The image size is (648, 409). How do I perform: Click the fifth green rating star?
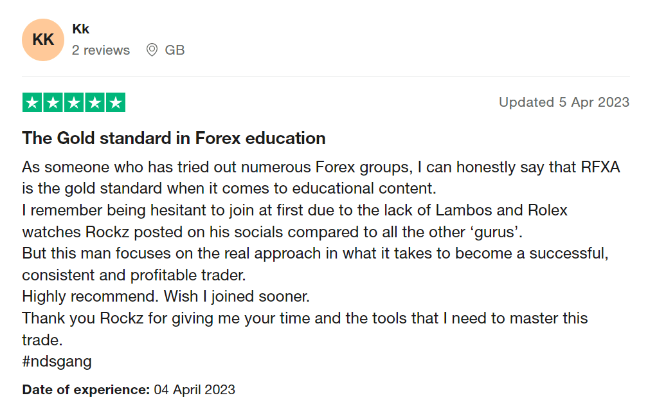click(x=115, y=102)
